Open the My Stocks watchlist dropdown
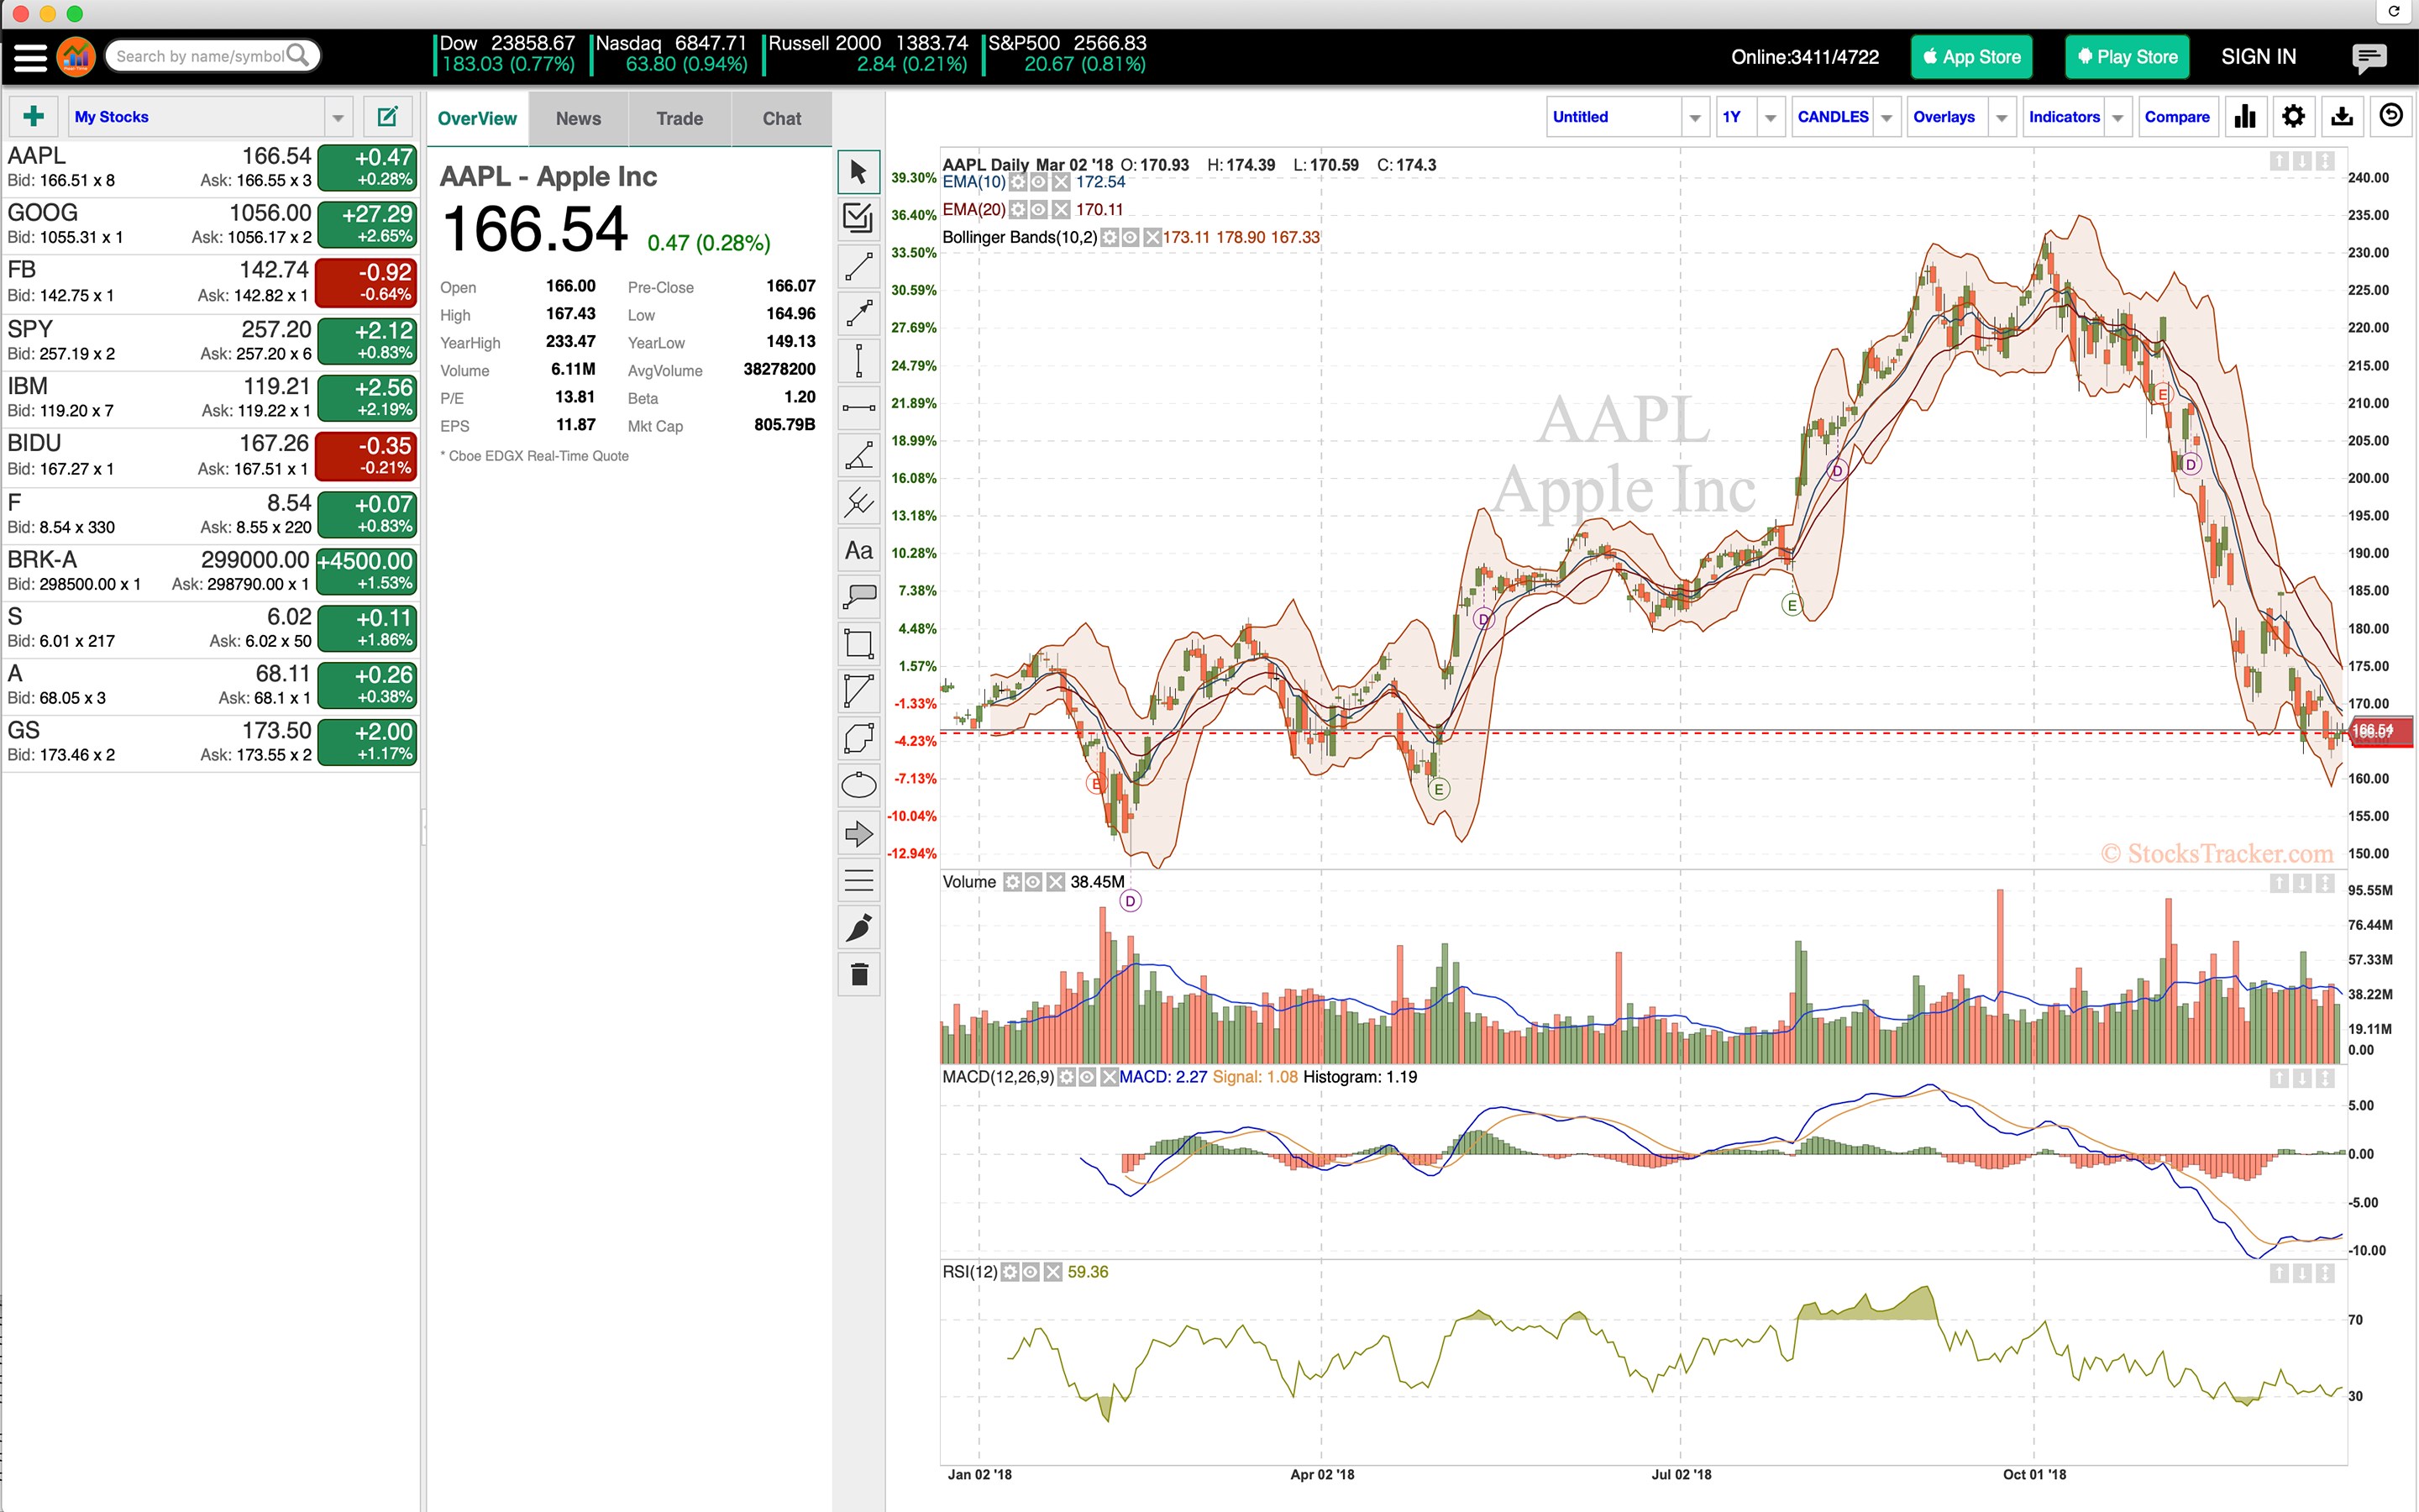 [x=338, y=117]
